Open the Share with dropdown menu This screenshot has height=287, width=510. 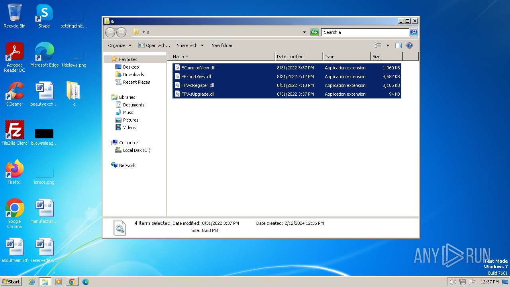pos(190,45)
